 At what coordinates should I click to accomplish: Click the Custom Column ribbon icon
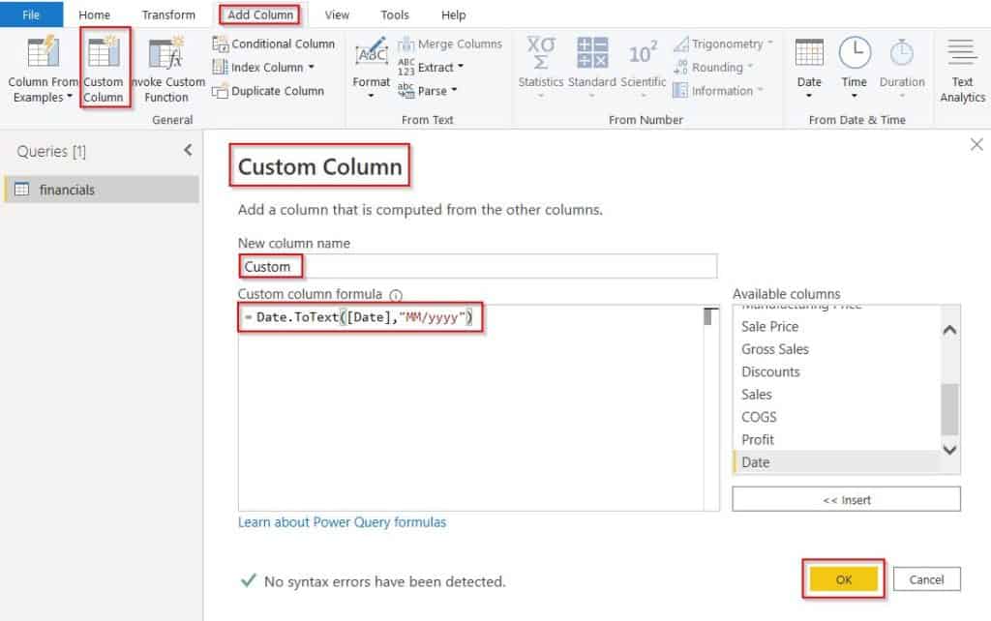105,53
